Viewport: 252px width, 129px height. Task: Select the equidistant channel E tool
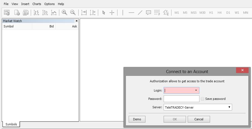pos(166,13)
